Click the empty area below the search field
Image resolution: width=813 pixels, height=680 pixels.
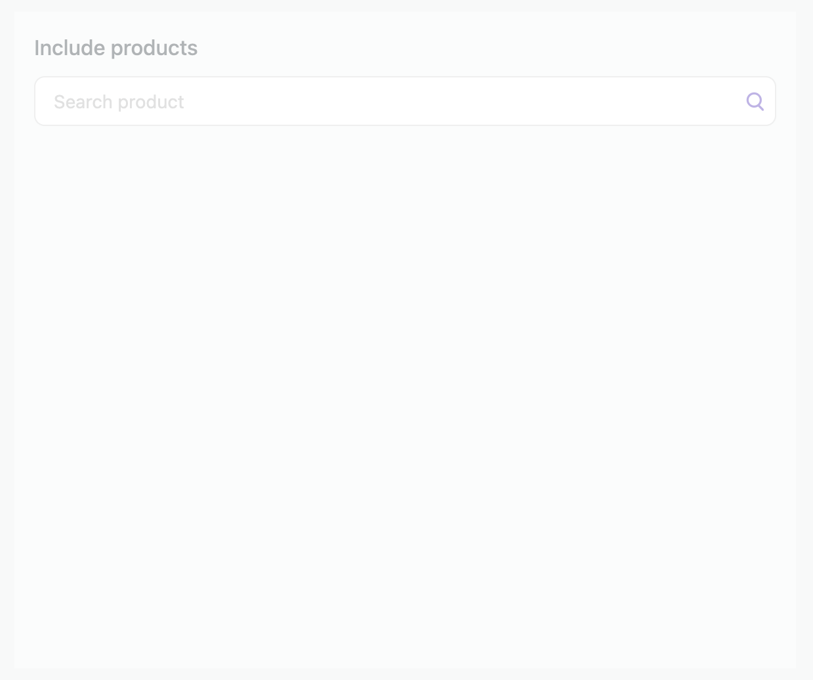[x=405, y=394]
